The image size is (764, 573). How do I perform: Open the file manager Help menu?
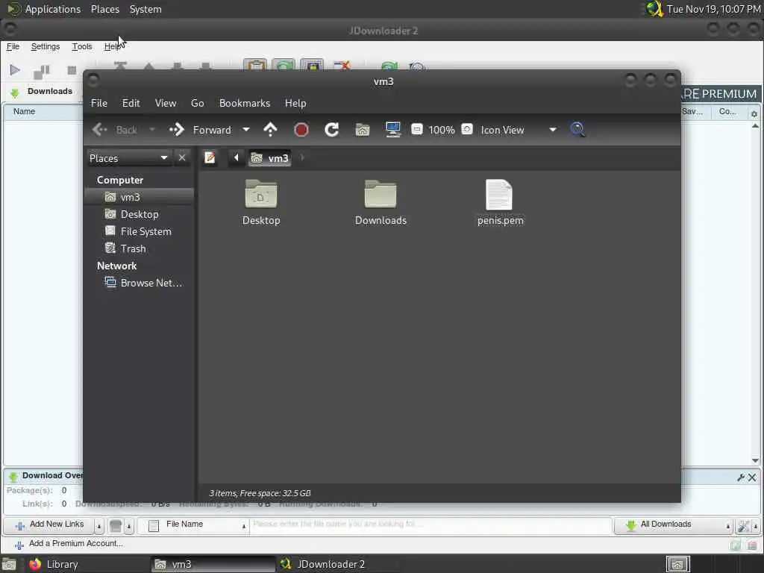tap(295, 103)
